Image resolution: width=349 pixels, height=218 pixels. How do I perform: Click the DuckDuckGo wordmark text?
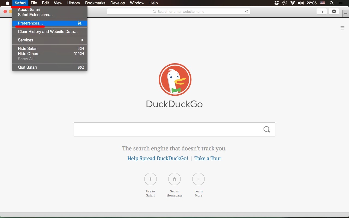click(174, 104)
